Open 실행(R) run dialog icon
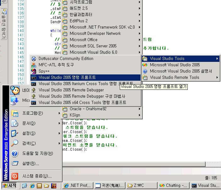The width and height of the screenshot is (221, 190). [15, 163]
